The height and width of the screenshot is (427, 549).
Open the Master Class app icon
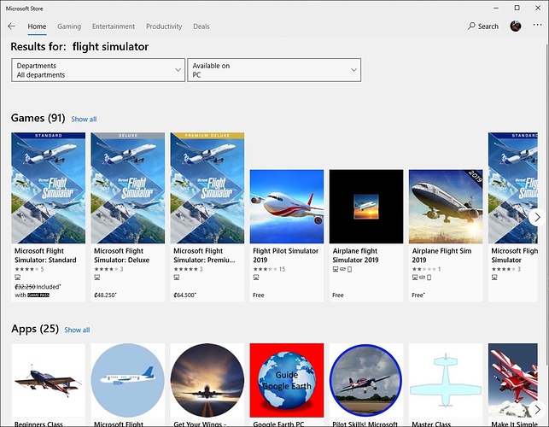click(446, 380)
